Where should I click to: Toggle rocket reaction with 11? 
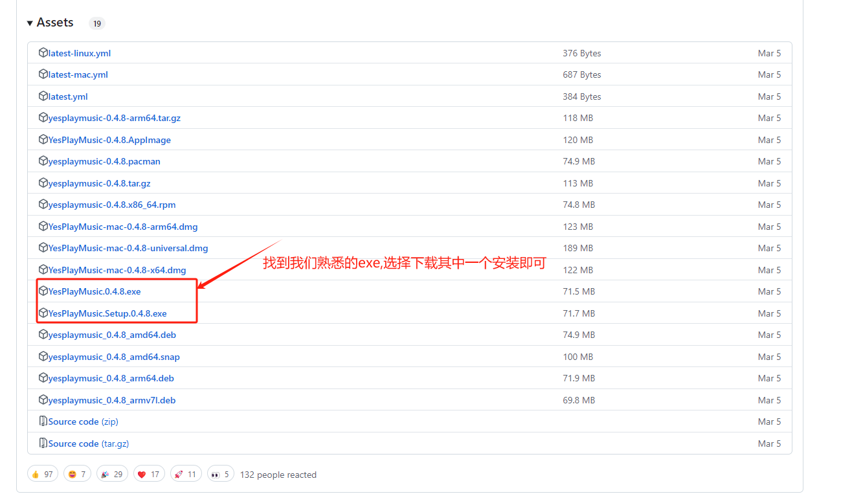(186, 474)
